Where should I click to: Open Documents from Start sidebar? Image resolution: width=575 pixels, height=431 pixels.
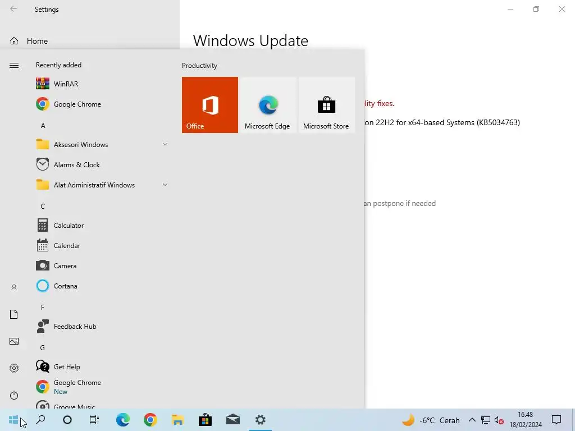point(14,314)
